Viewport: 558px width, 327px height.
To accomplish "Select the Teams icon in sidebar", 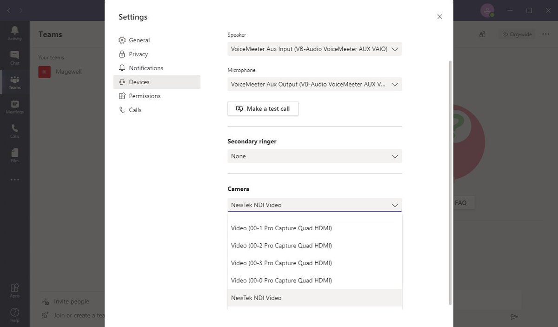I will (14, 82).
